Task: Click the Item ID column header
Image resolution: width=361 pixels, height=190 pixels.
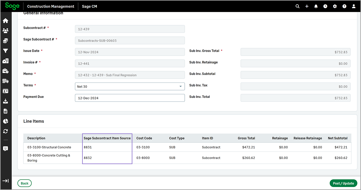Action: (x=208, y=138)
